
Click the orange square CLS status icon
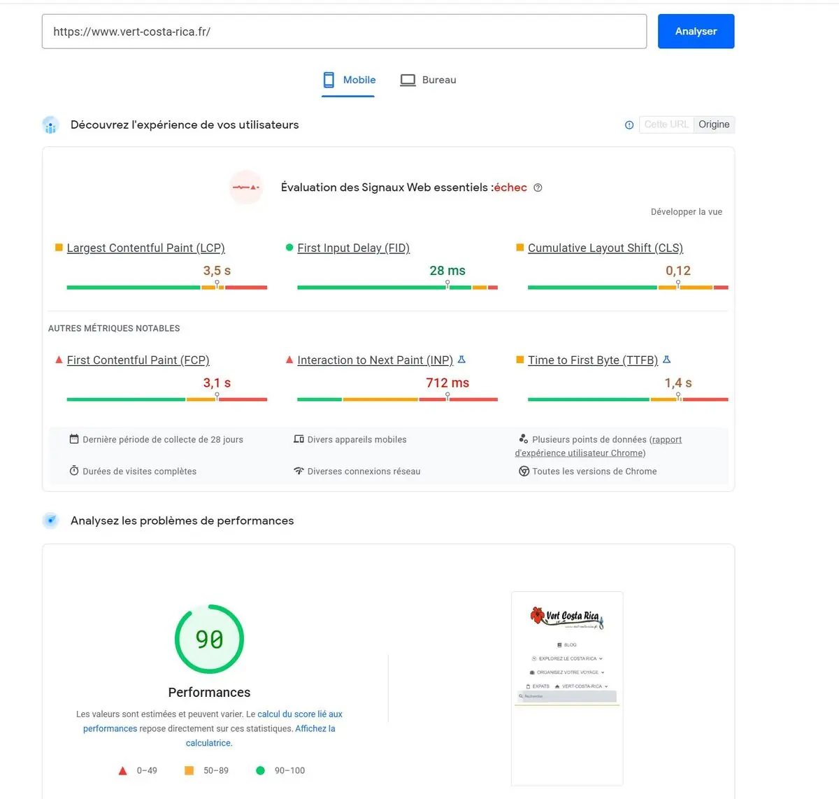click(x=520, y=248)
